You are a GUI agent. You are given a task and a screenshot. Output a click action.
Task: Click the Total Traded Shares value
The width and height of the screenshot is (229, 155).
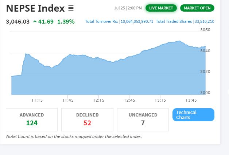coord(204,21)
